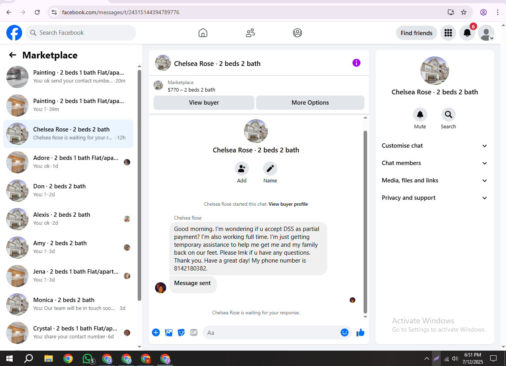Screen dimensions: 506x366
Task: Go back with the browser back arrow
Action: point(9,12)
